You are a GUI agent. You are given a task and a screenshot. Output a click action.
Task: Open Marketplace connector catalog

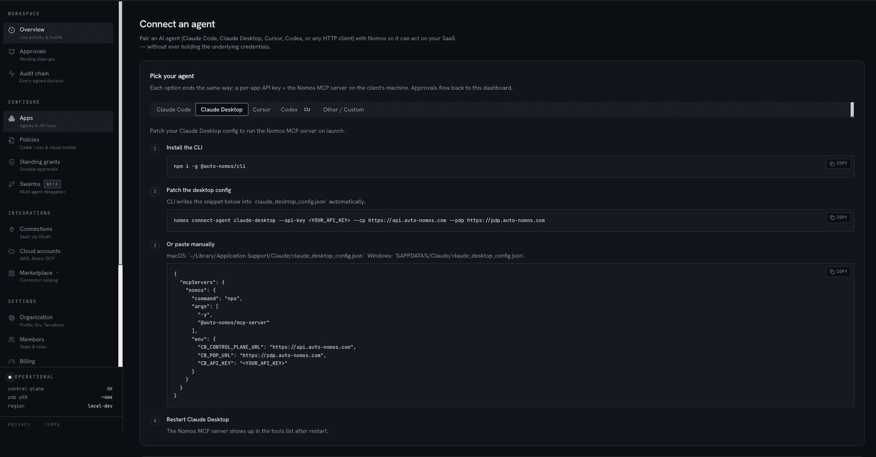click(58, 276)
